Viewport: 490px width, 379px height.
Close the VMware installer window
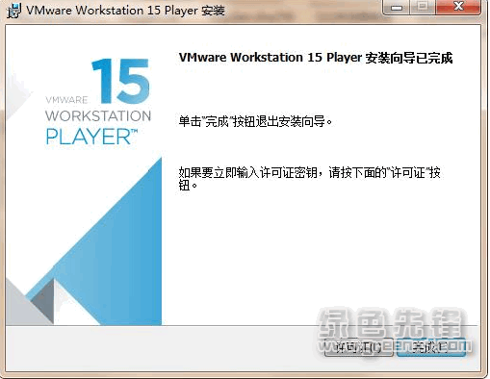tap(458, 7)
